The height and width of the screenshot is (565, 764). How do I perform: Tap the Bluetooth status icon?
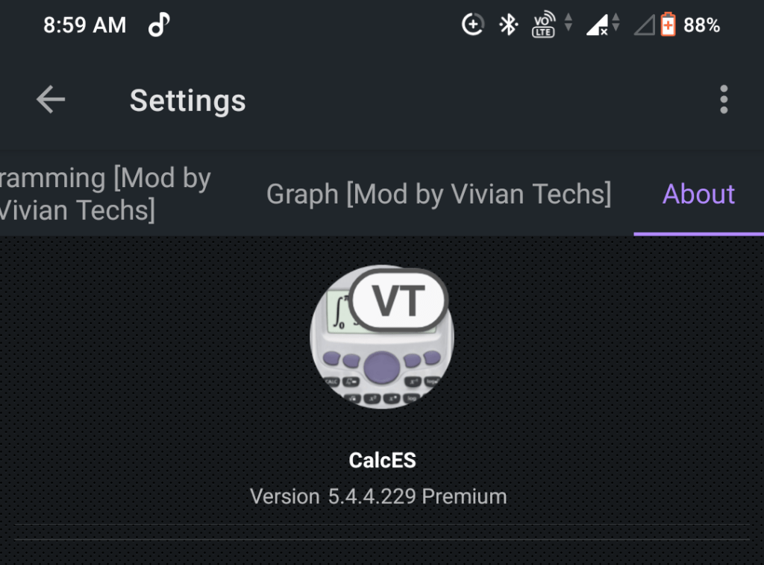[509, 25]
